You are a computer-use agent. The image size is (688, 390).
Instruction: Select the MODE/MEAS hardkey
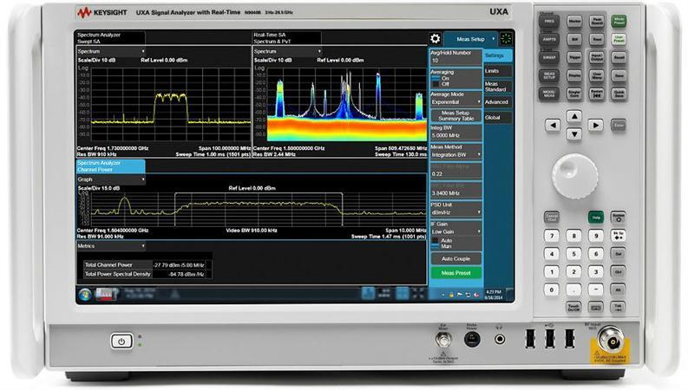coord(549,94)
